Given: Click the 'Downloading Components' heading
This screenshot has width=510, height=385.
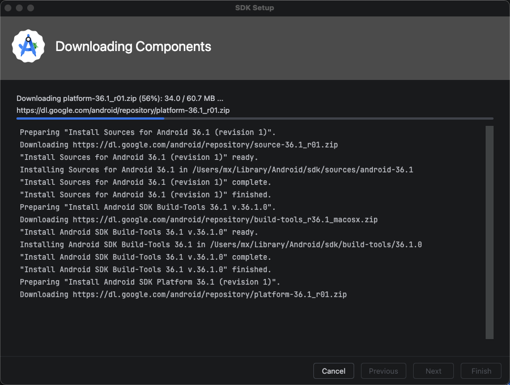Looking at the screenshot, I should point(133,46).
